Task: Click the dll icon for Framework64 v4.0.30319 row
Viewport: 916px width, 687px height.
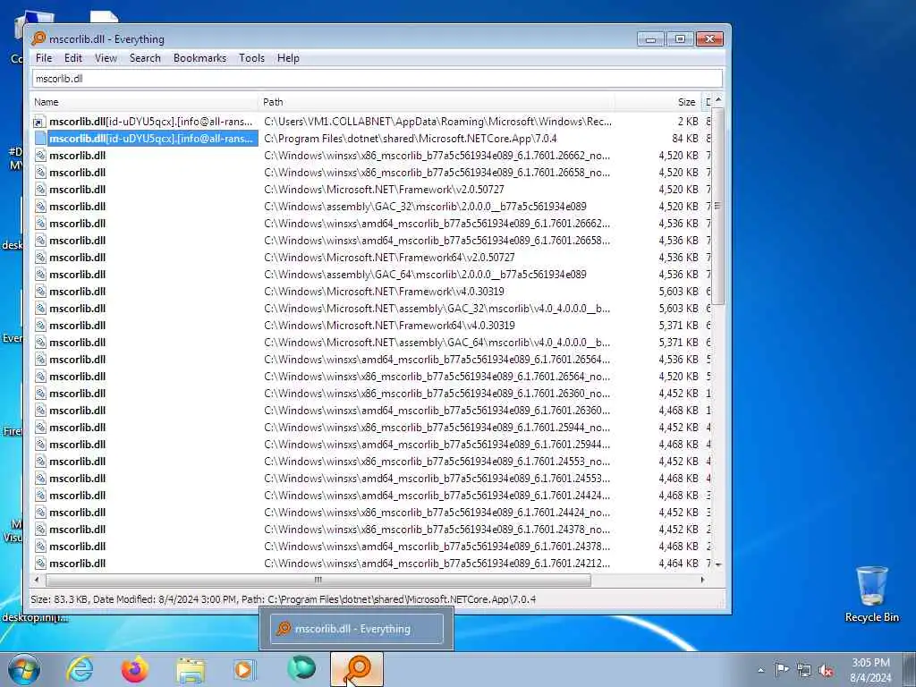Action: tap(39, 325)
